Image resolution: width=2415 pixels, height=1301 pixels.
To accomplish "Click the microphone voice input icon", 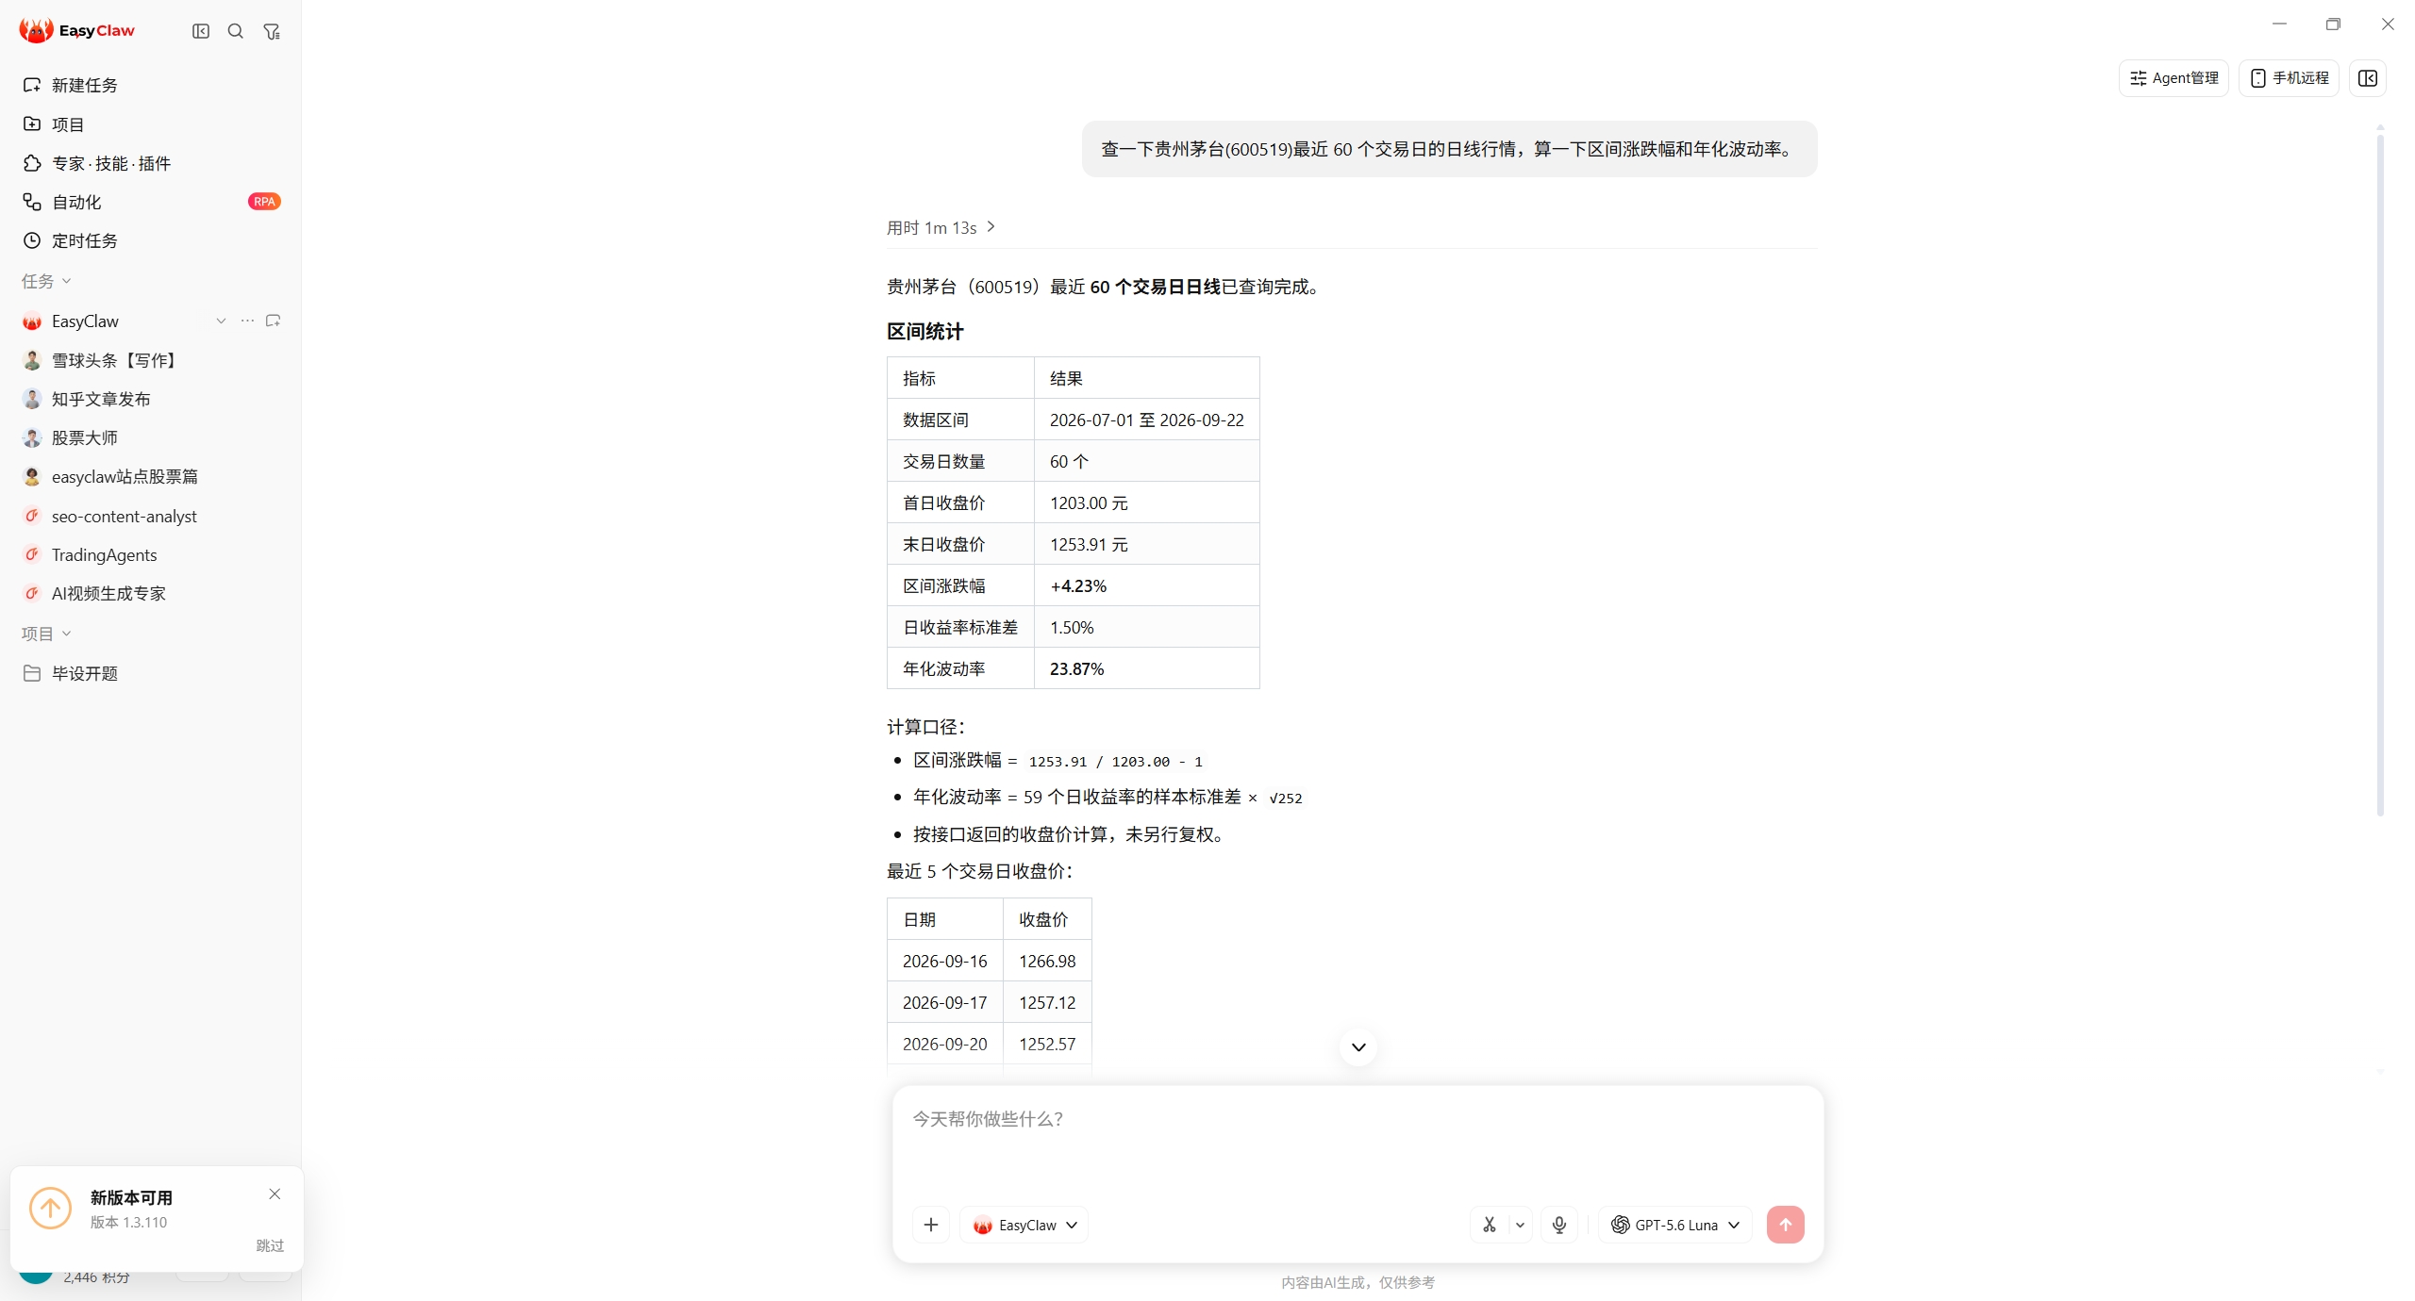I will click(x=1559, y=1225).
